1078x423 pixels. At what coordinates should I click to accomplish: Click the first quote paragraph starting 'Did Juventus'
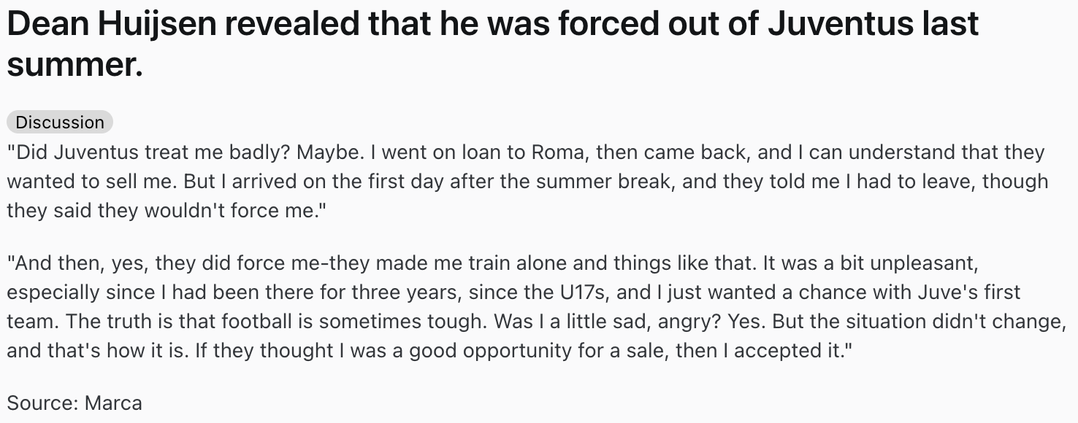(527, 181)
